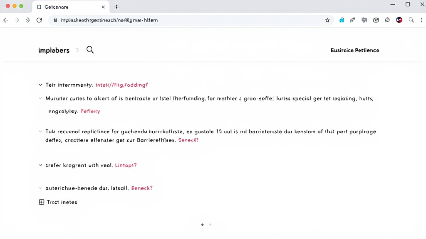426x239 pixels.
Task: Click the back navigation arrow
Action: (x=5, y=20)
